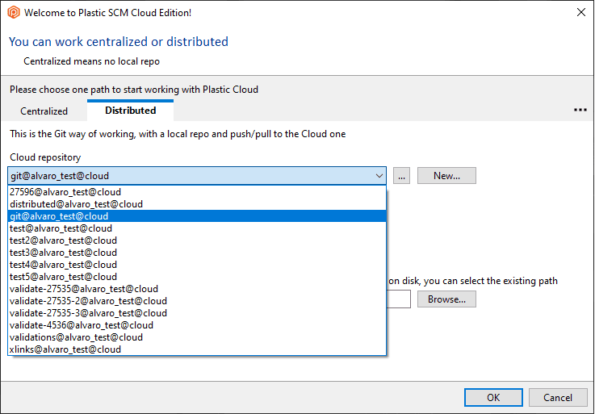This screenshot has height=414, width=595.
Task: Select test@alvaro_test@cloud repository
Action: [197, 228]
